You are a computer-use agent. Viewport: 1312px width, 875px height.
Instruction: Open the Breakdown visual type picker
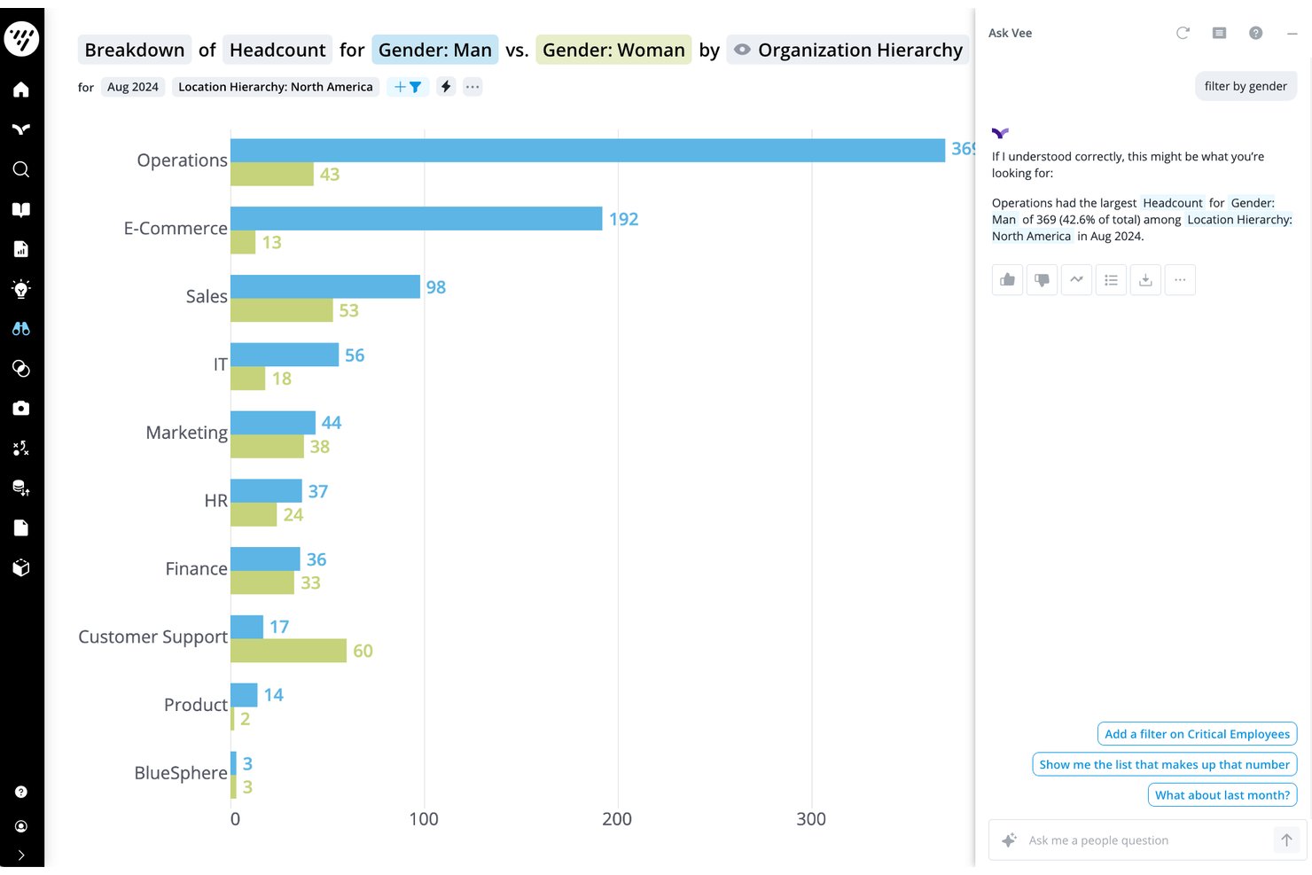(x=135, y=50)
